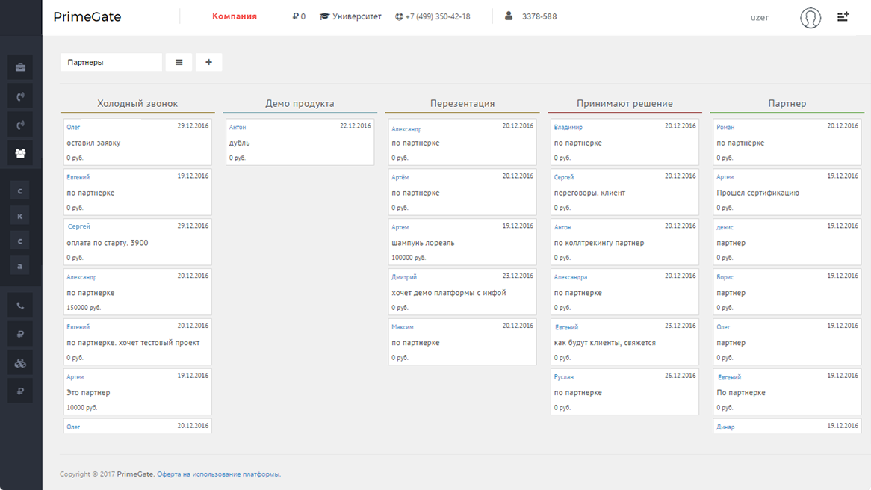The width and height of the screenshot is (871, 490).
Task: Open the phone handset icon in sidebar
Action: [20, 306]
